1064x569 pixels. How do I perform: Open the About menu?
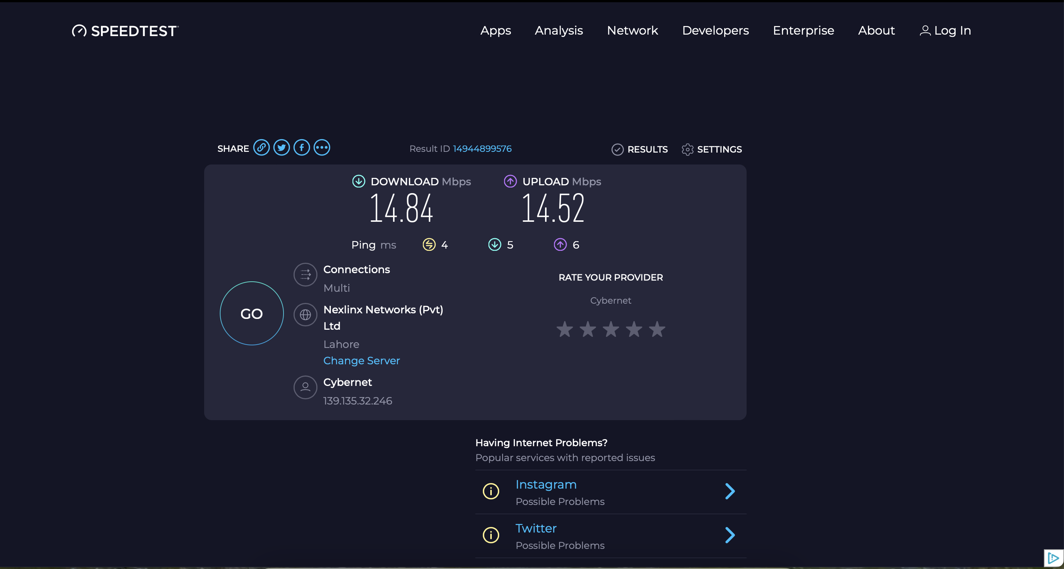click(877, 31)
